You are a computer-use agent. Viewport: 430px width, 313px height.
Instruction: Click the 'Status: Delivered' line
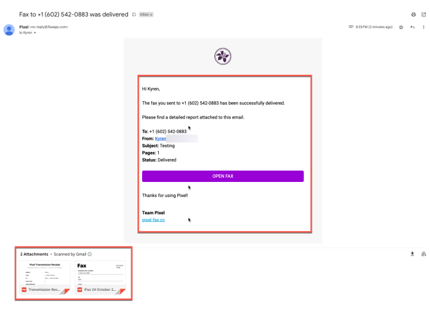(159, 160)
